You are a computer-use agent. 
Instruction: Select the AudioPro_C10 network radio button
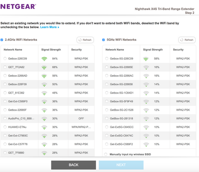point(5,118)
